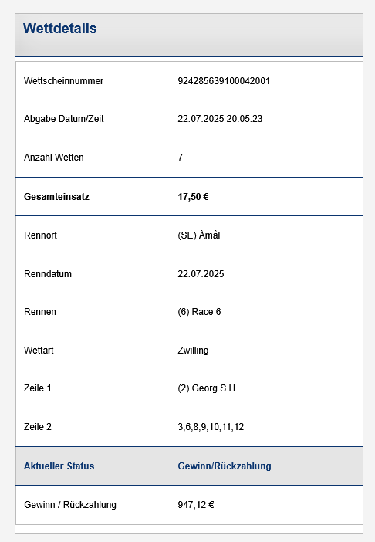Click the Wettart value Zwilling

193,351
